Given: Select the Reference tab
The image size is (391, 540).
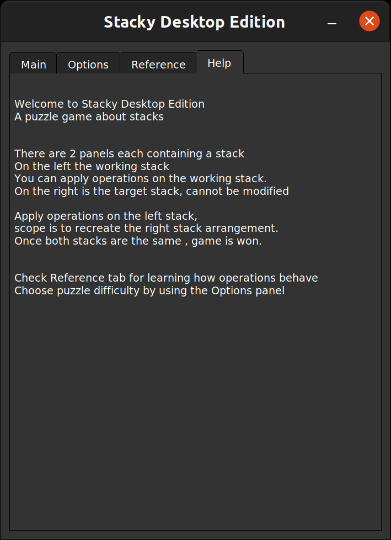Looking at the screenshot, I should (158, 64).
